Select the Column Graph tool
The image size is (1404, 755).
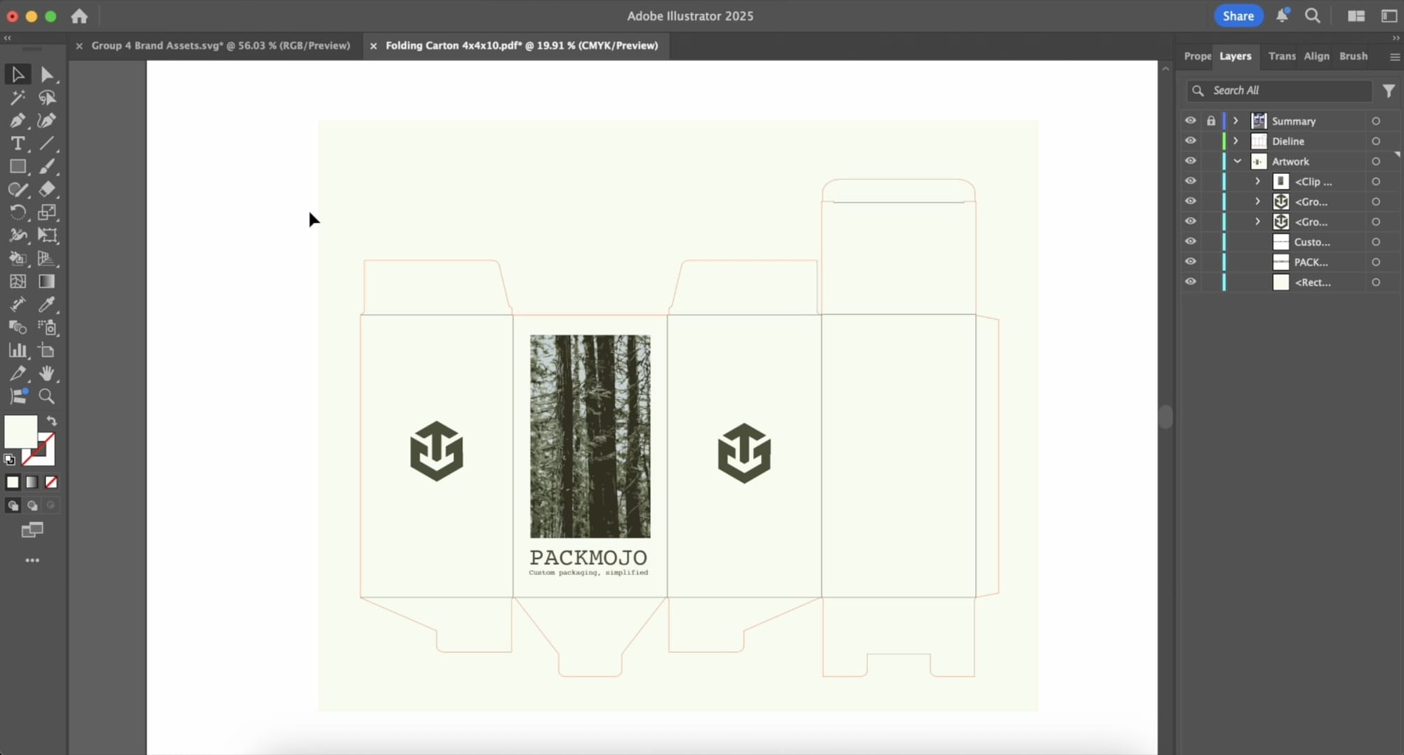coord(18,350)
